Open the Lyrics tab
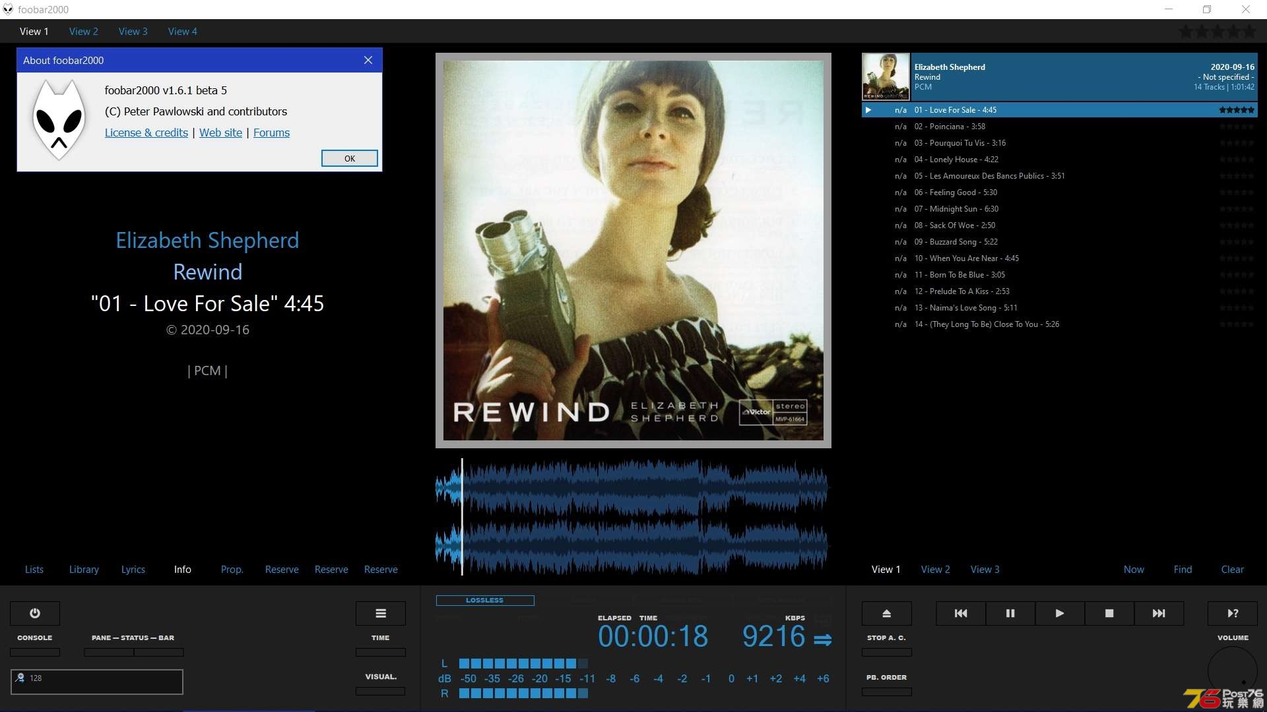Image resolution: width=1267 pixels, height=712 pixels. pyautogui.click(x=133, y=569)
